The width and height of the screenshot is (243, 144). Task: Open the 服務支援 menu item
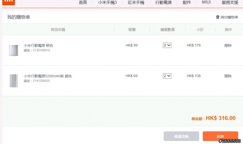(x=230, y=2)
